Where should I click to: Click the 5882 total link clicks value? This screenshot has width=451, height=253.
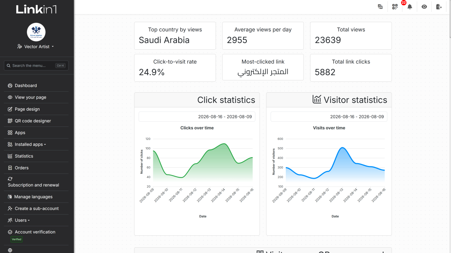coord(325,72)
